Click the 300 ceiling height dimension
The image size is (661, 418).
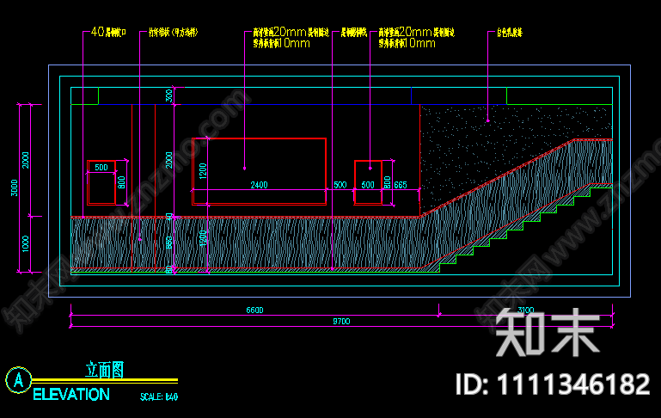tap(169, 95)
